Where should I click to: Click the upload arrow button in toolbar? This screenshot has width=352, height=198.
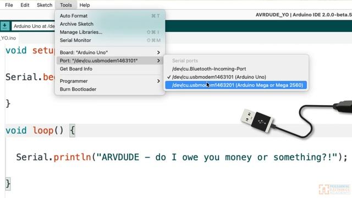tap(5, 26)
